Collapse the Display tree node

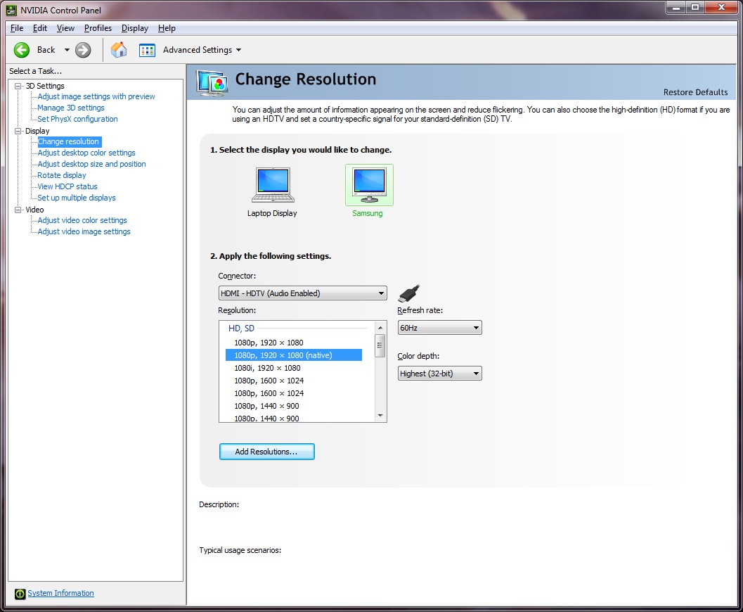tap(18, 131)
